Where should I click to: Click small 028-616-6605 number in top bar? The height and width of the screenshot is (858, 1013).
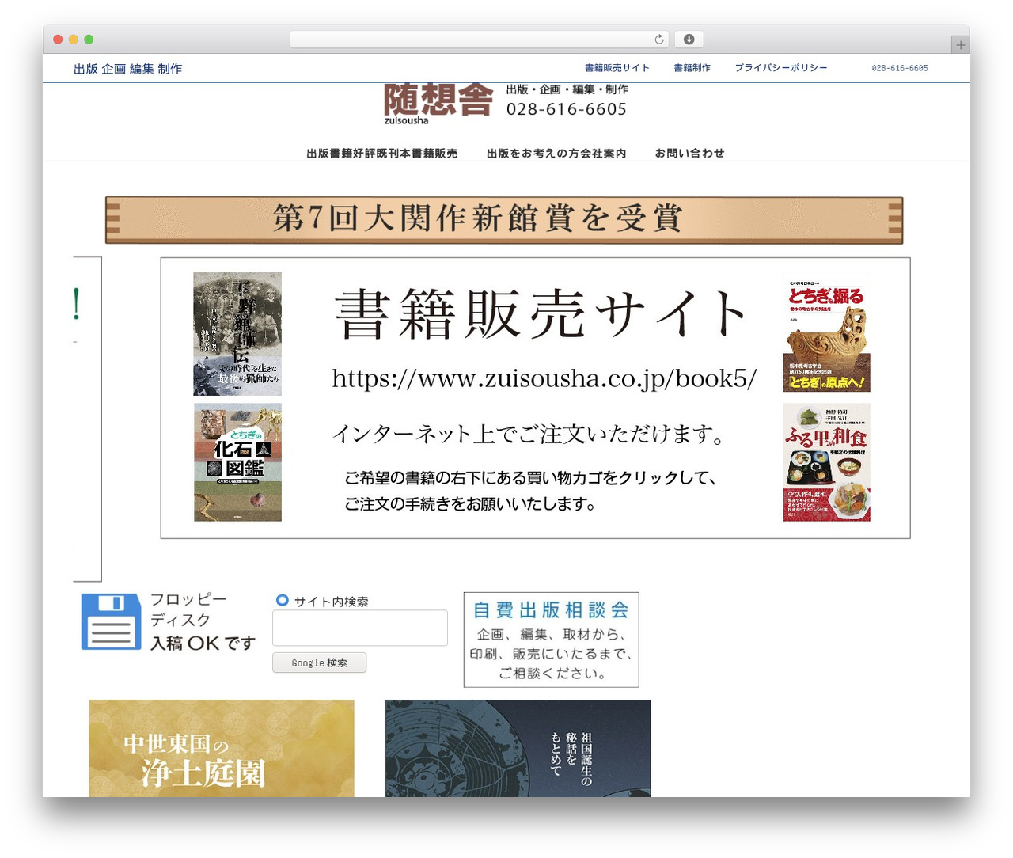click(x=900, y=68)
